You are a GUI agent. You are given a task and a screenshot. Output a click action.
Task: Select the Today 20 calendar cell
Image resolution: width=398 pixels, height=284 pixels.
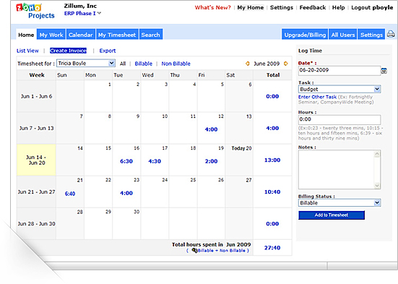[239, 160]
